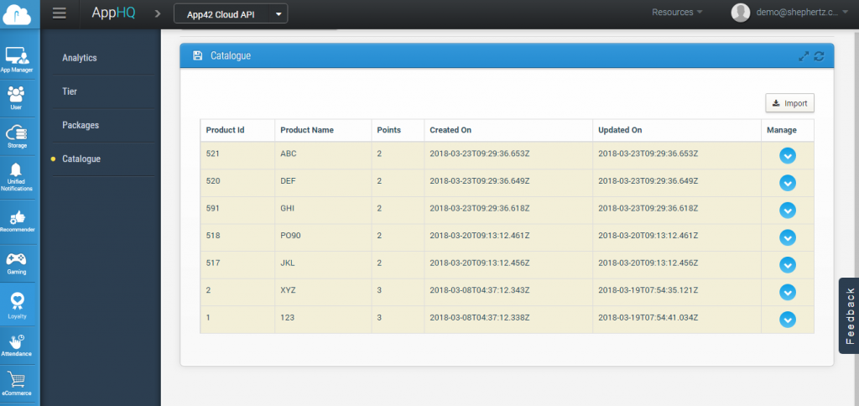859x406 pixels.
Task: Refresh the Catalogue panel
Action: [819, 56]
